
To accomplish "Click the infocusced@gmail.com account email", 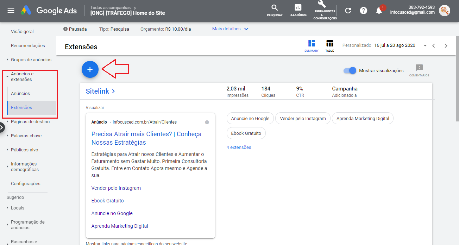I will pos(412,12).
